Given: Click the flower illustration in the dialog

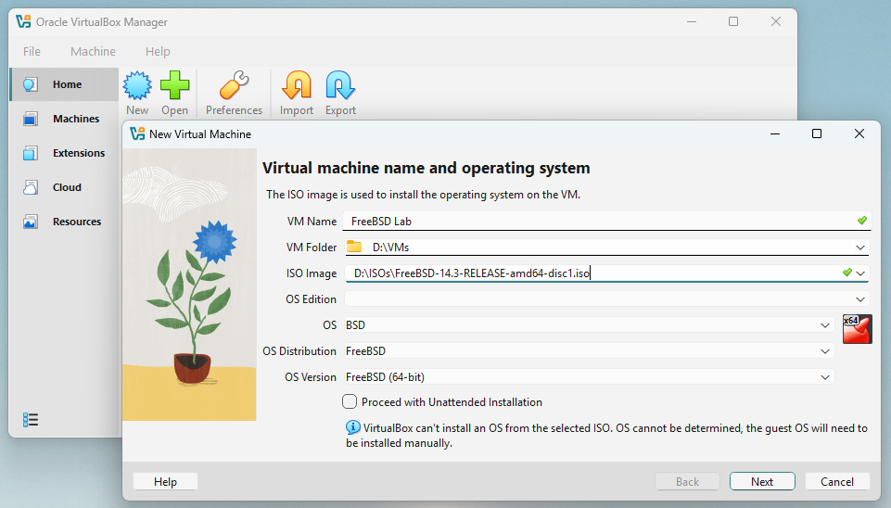Looking at the screenshot, I should click(x=189, y=285).
